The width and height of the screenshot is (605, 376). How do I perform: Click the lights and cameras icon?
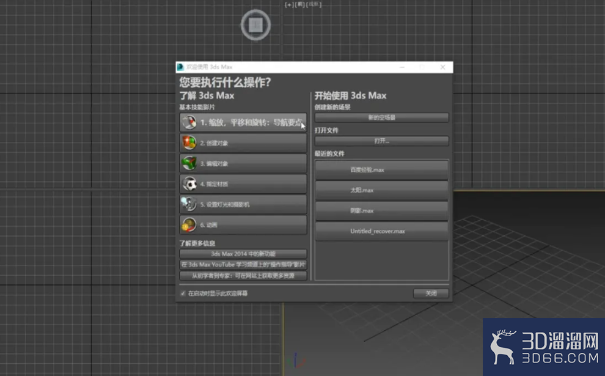[x=189, y=204]
